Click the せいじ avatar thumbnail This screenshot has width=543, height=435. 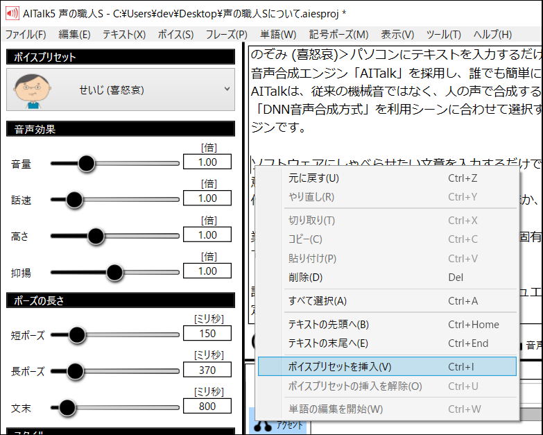coord(33,91)
